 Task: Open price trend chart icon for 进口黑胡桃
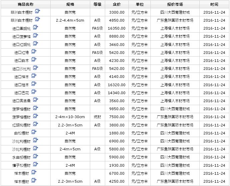[x=36, y=28]
